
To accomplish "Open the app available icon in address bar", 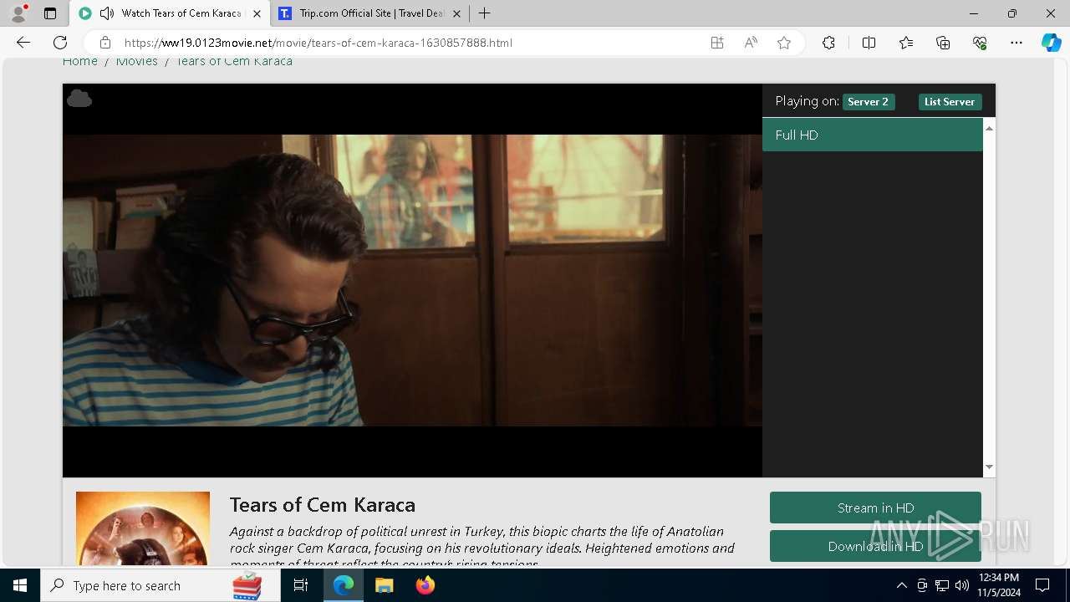I will pyautogui.click(x=717, y=43).
